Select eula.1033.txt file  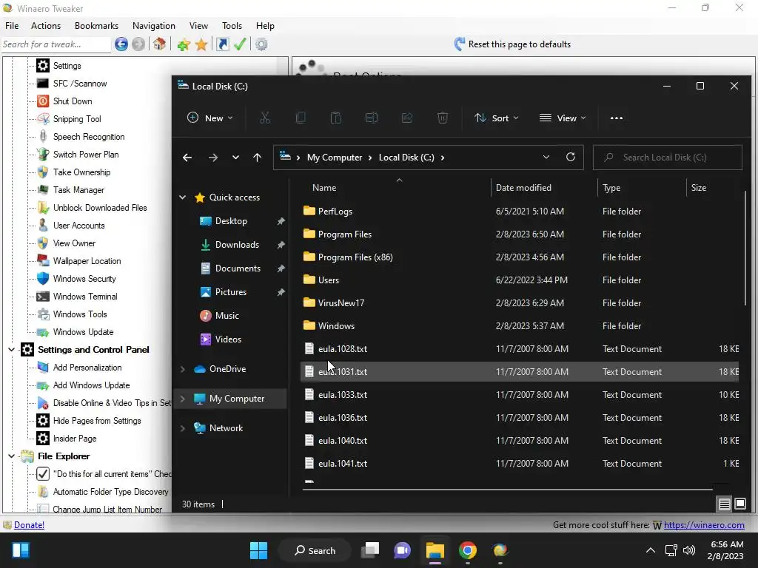[x=520, y=395]
